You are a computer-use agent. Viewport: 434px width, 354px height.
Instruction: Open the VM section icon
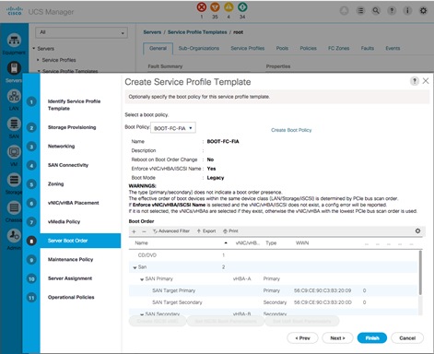click(x=14, y=152)
